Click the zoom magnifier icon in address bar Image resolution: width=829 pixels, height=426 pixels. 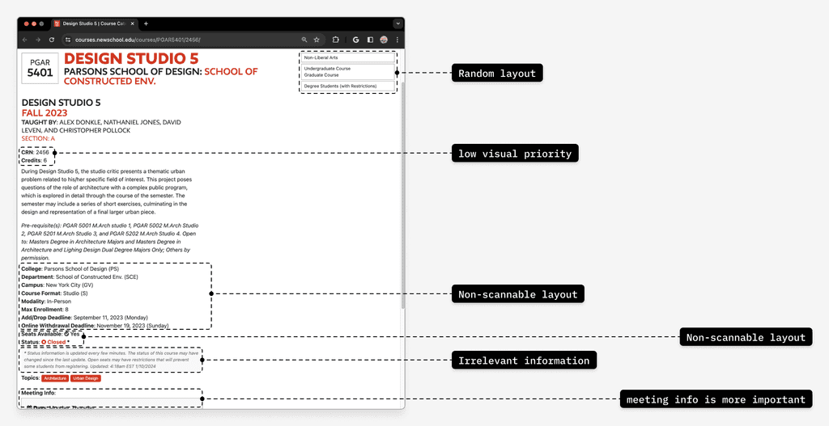coord(304,40)
